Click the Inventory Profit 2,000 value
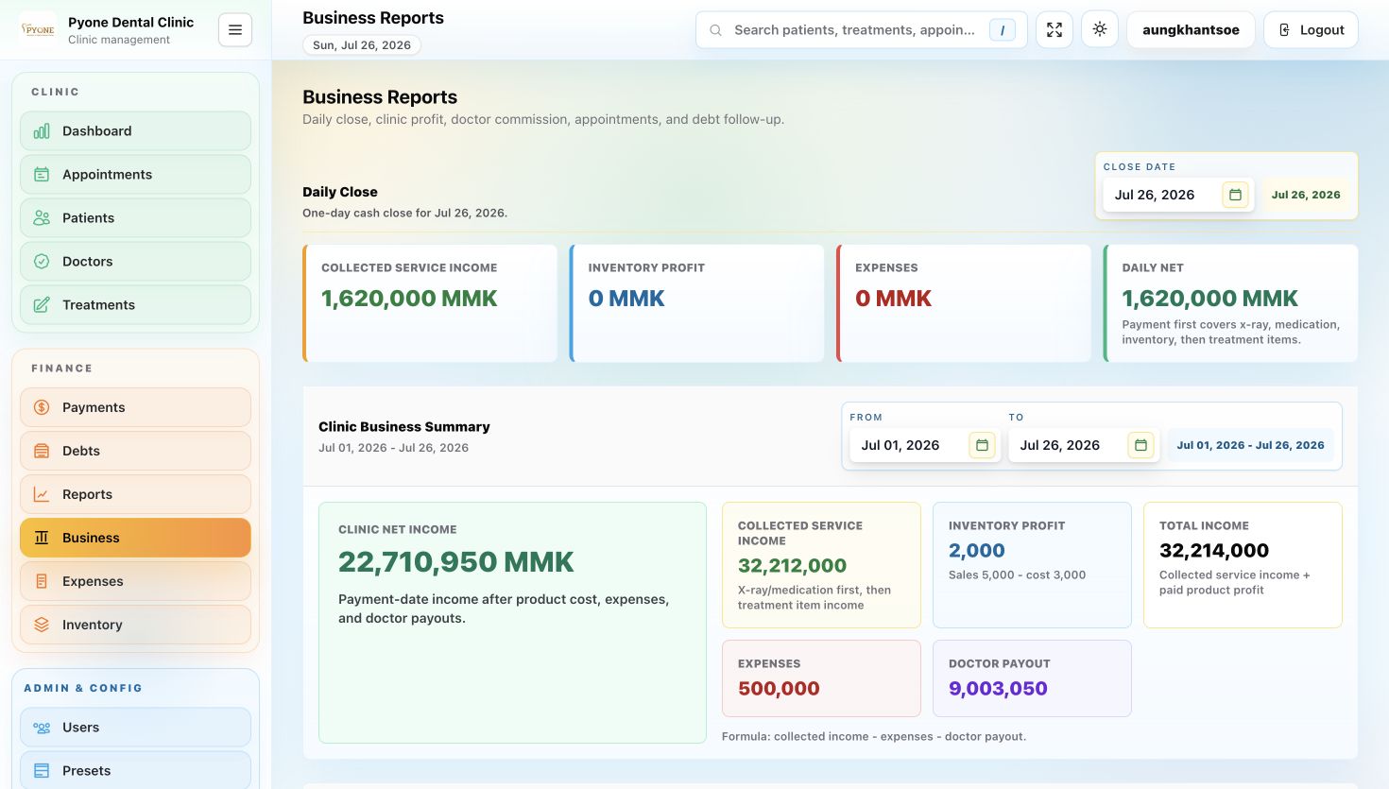1389x789 pixels. 977,551
